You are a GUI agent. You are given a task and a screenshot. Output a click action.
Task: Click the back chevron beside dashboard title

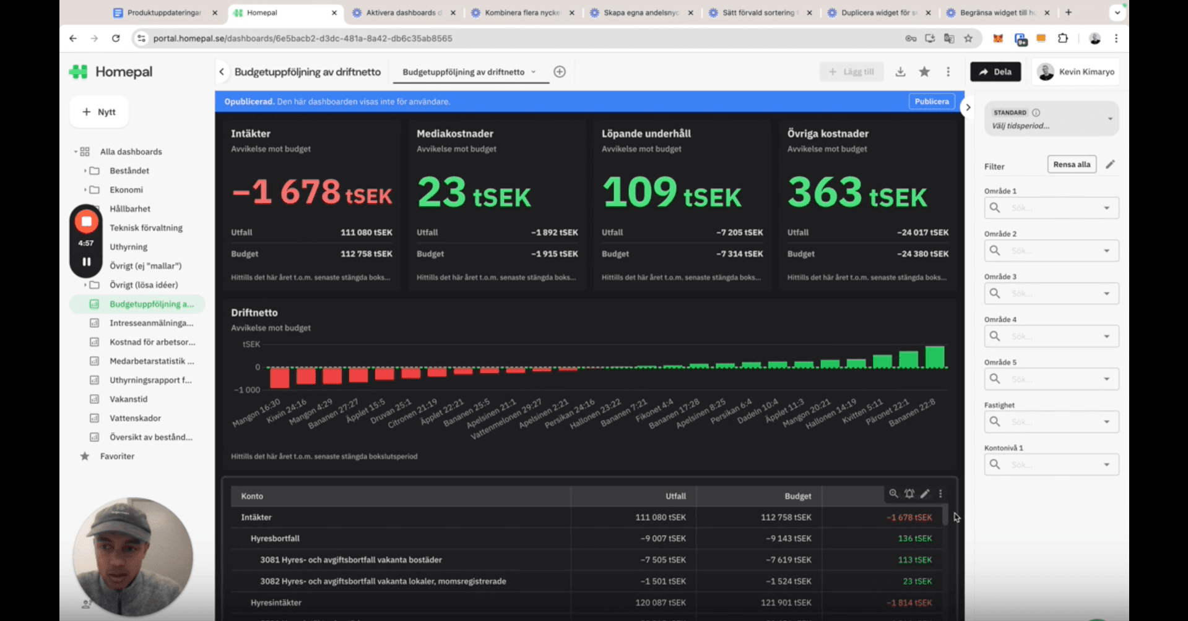[x=222, y=72]
